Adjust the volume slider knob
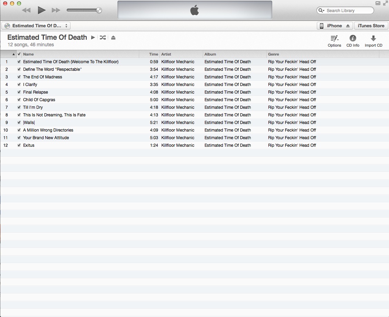The image size is (389, 317). pyautogui.click(x=99, y=10)
